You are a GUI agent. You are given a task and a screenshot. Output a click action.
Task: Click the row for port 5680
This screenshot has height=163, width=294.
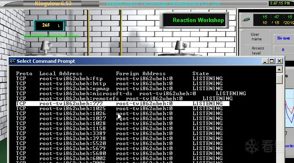pyautogui.click(x=119, y=153)
